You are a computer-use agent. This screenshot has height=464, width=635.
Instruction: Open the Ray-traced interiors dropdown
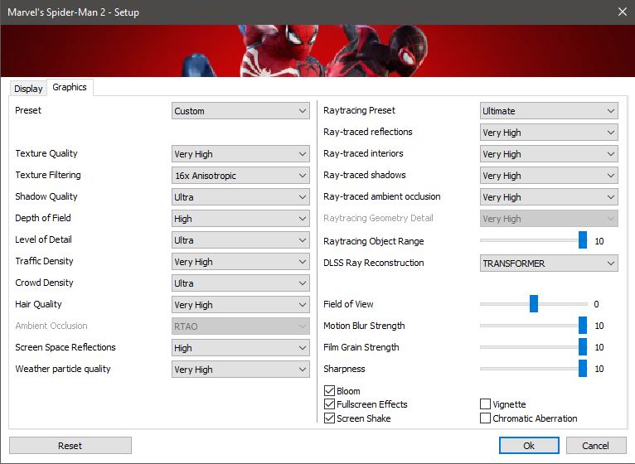click(549, 154)
